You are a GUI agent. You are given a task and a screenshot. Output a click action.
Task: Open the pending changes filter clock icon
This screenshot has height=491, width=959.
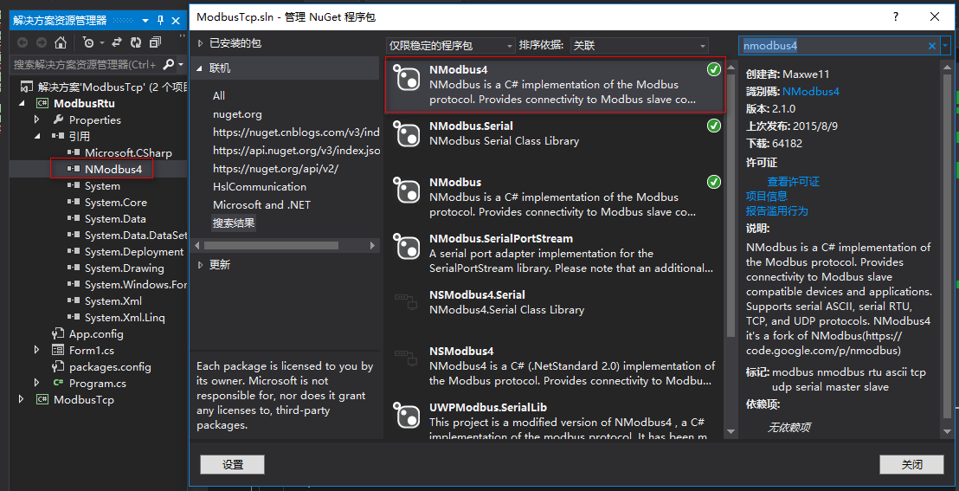(88, 42)
